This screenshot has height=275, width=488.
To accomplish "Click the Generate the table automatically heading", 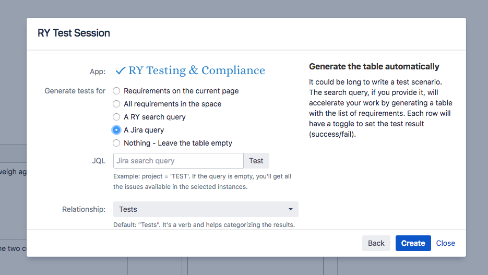I will pos(374,66).
